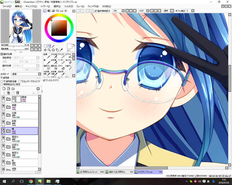Create a new linework layer
This screenshot has height=185, width=232.
point(9,88)
